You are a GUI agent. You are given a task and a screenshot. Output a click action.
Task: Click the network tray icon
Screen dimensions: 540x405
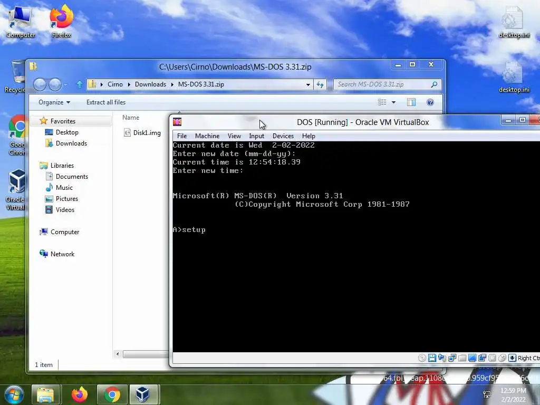click(x=487, y=394)
